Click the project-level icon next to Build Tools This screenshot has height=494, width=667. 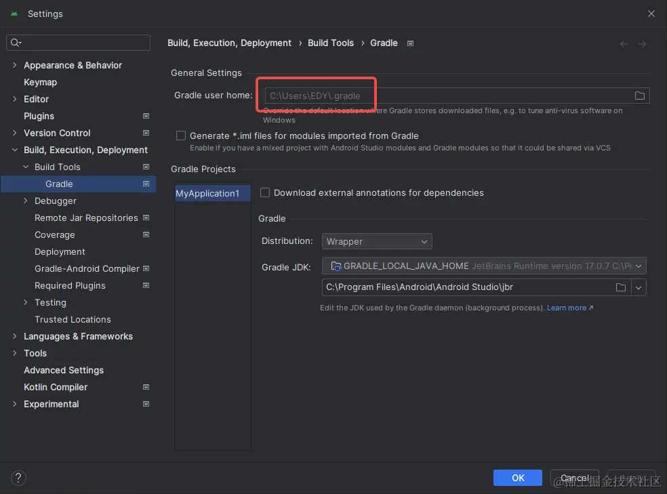tap(146, 167)
